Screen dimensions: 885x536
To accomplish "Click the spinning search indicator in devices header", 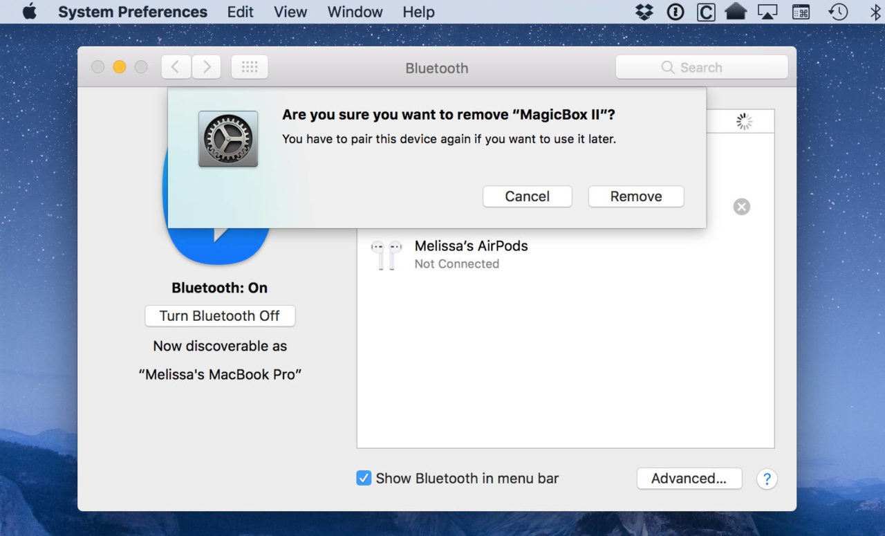I will click(744, 122).
